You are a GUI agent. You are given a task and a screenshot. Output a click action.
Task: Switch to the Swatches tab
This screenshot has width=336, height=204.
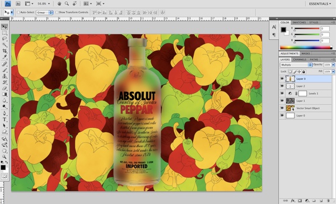(299, 22)
